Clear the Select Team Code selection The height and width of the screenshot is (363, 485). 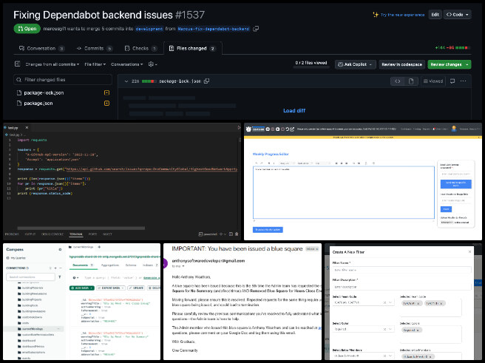(x=384, y=302)
